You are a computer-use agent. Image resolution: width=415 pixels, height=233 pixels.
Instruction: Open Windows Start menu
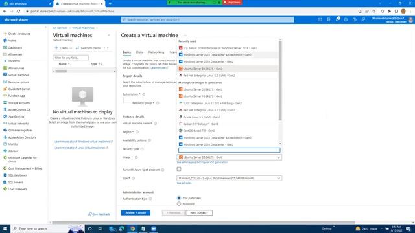click(x=5, y=228)
